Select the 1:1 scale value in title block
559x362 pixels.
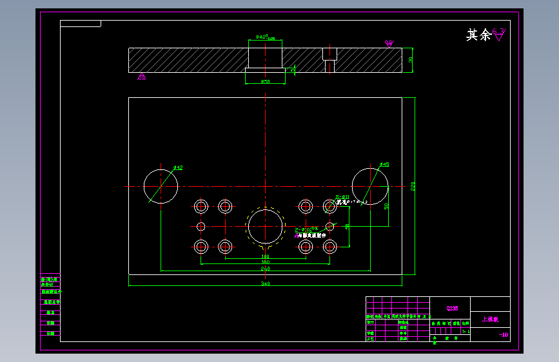click(466, 331)
